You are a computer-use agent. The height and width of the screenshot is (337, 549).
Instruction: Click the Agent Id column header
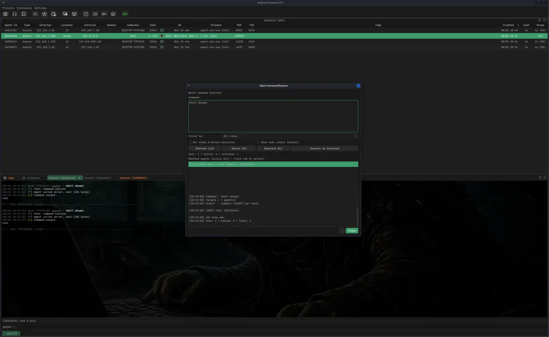pos(11,25)
